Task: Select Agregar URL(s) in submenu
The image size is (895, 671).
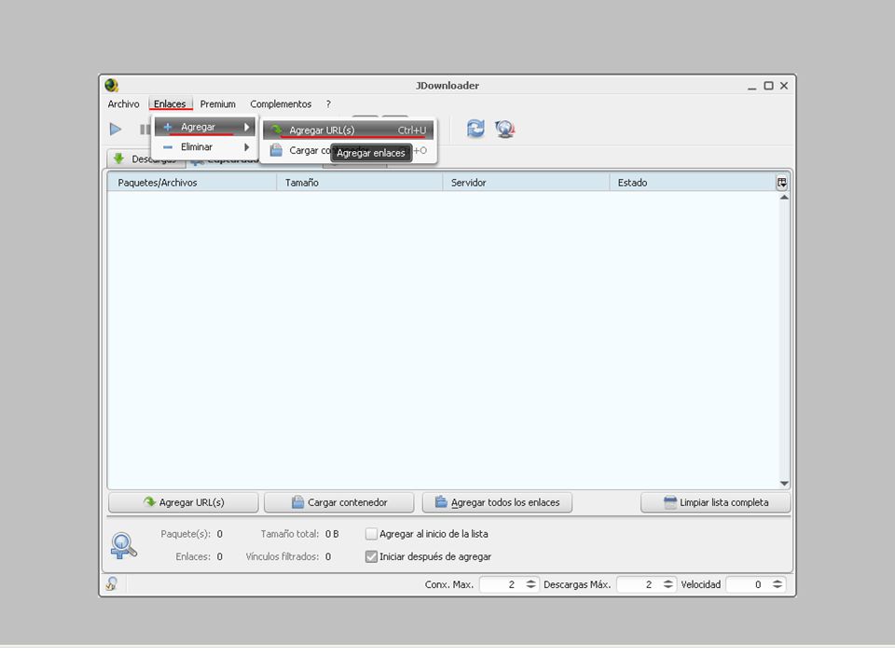Action: click(348, 130)
